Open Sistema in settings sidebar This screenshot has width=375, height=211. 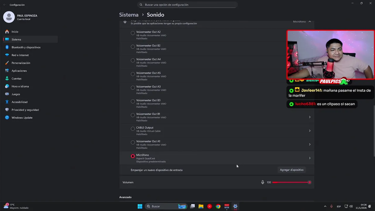(30, 40)
